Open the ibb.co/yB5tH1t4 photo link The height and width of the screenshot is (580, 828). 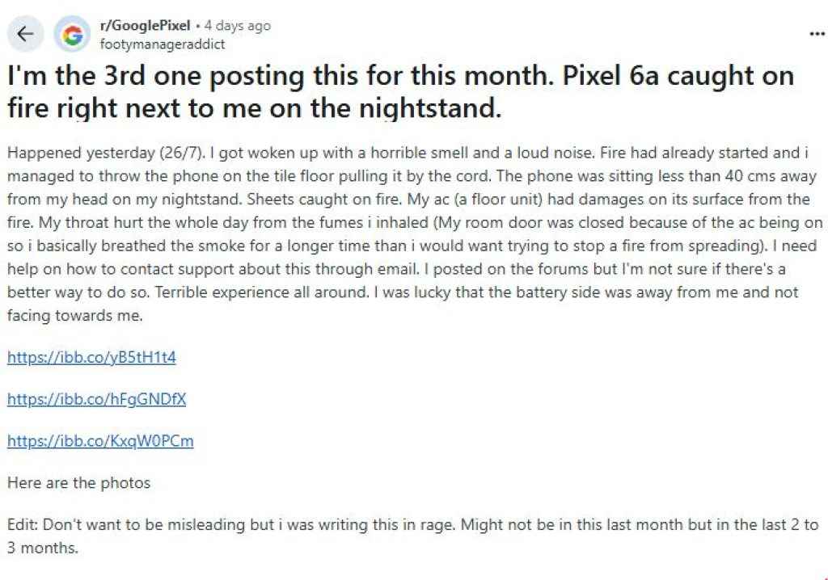[91, 357]
